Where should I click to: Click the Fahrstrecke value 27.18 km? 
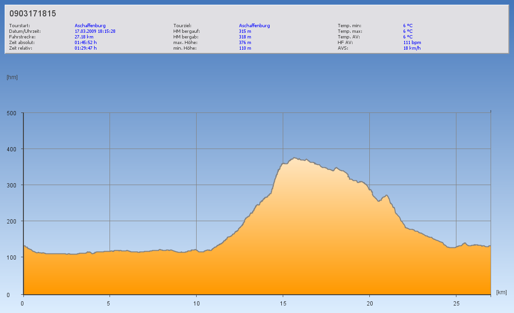click(84, 37)
